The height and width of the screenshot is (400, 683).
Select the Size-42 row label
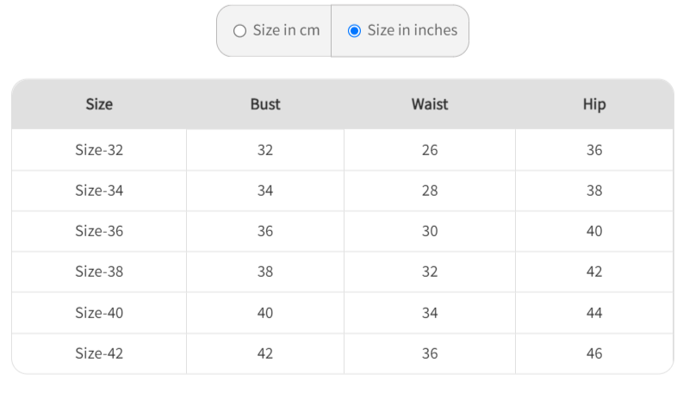(x=99, y=353)
